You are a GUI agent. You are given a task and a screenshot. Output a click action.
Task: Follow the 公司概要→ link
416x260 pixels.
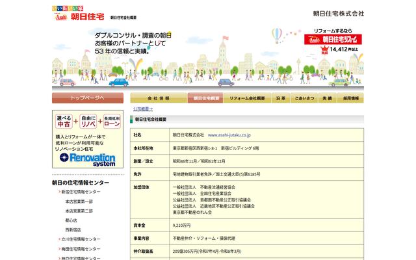(x=143, y=109)
